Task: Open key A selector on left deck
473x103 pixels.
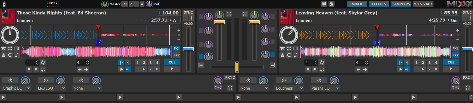Action: point(174,20)
